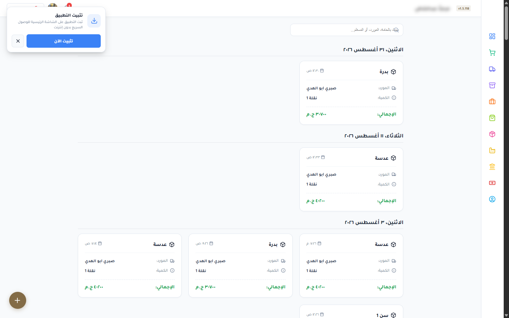Dismiss the install app popup
Image resolution: width=509 pixels, height=318 pixels.
point(18,41)
